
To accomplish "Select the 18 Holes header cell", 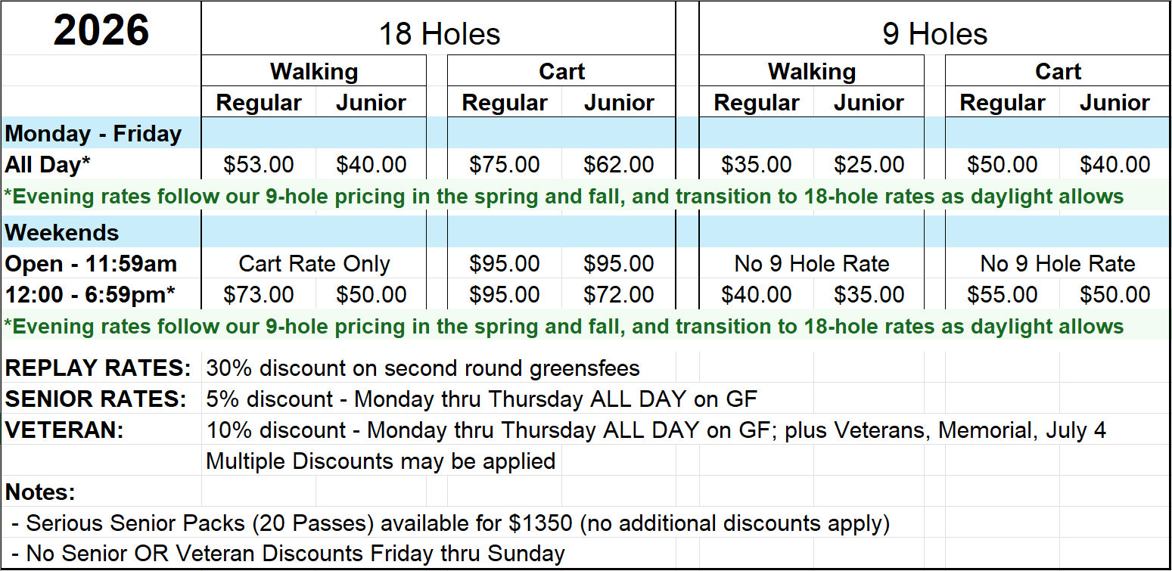I will [439, 34].
